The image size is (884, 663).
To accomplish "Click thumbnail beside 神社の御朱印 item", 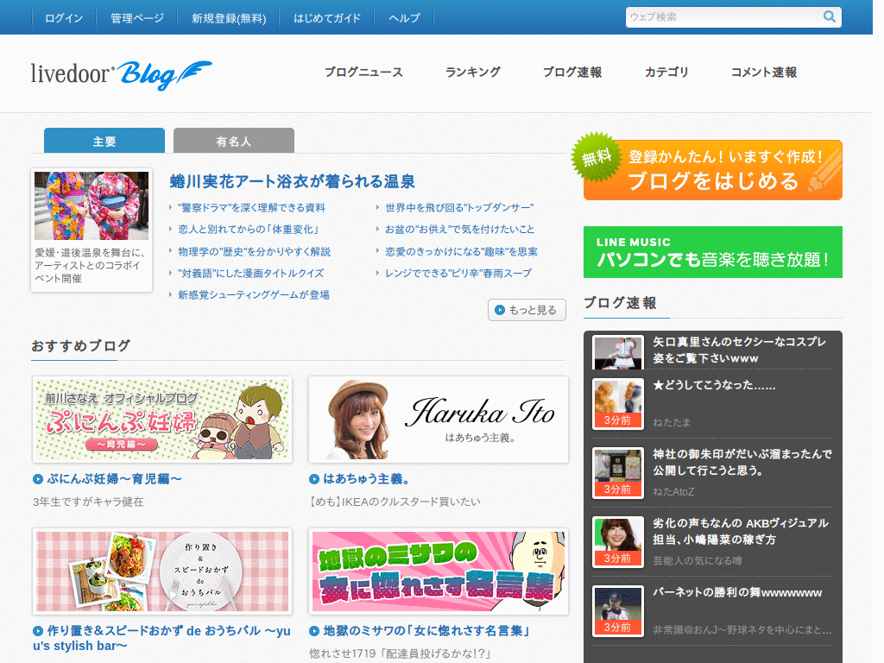I will (x=618, y=473).
